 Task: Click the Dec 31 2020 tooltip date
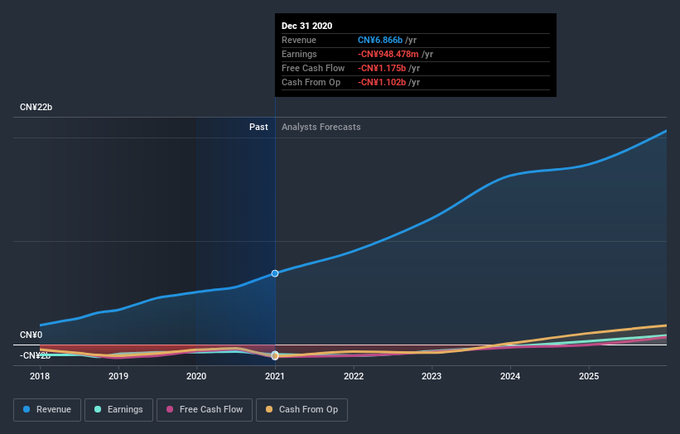307,26
